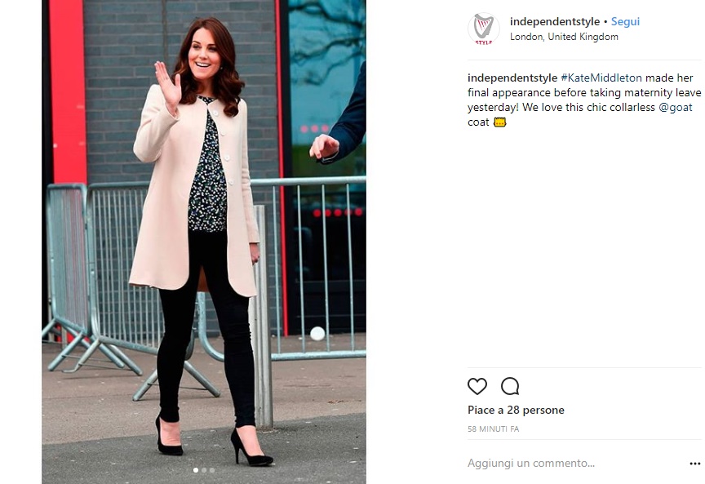Screen dimensions: 705x484
Task: Open the #KateMiddleton hashtag
Action: [x=601, y=78]
